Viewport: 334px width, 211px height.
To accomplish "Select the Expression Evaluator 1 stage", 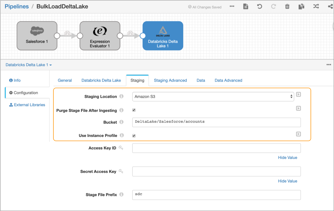I will 100,36.
